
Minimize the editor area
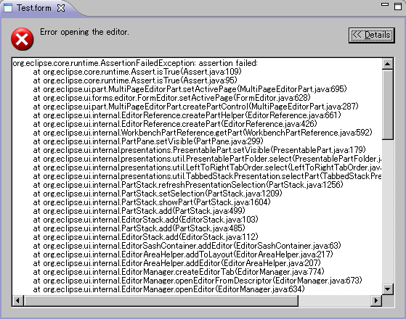tap(385, 4)
